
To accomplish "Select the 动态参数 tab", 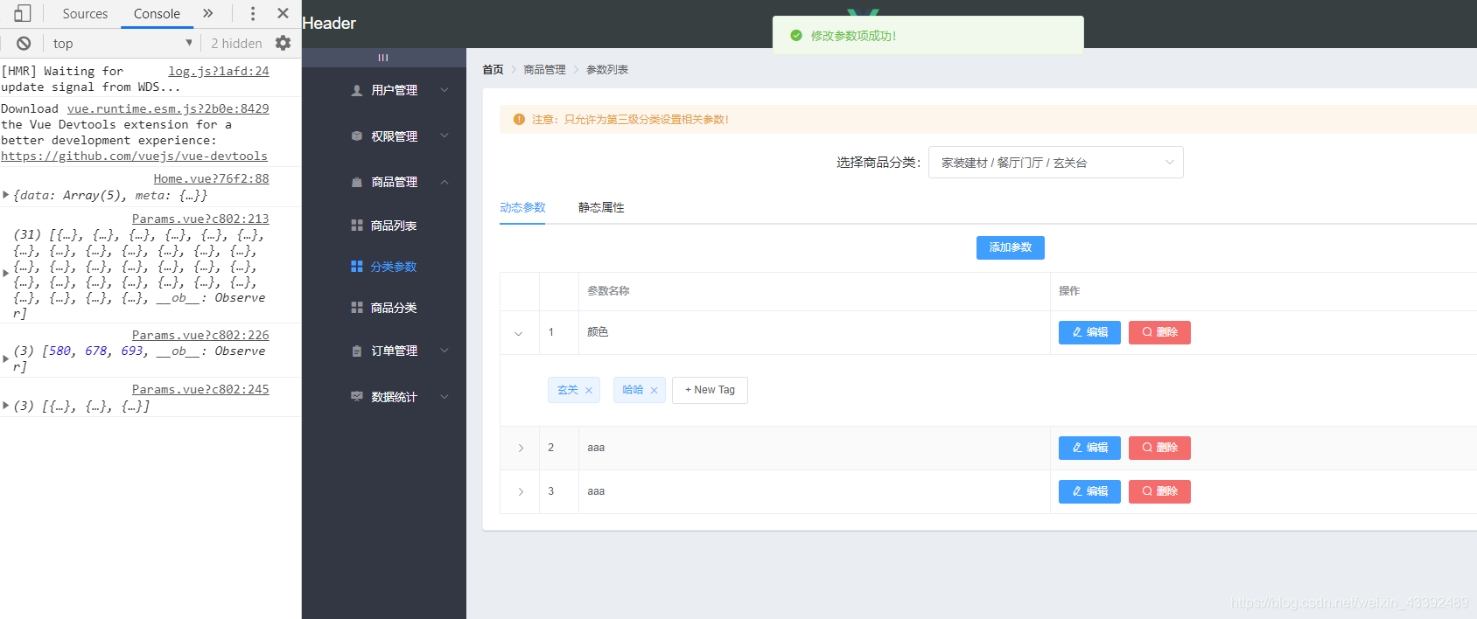I will (522, 207).
